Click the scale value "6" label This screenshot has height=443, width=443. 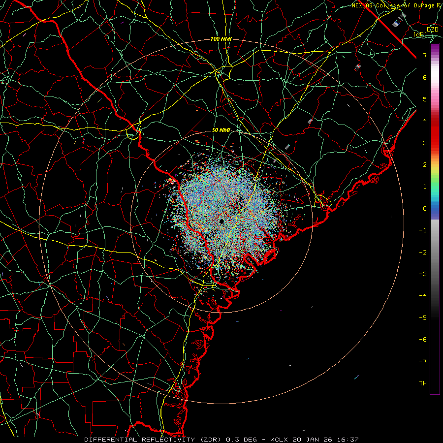(x=425, y=77)
